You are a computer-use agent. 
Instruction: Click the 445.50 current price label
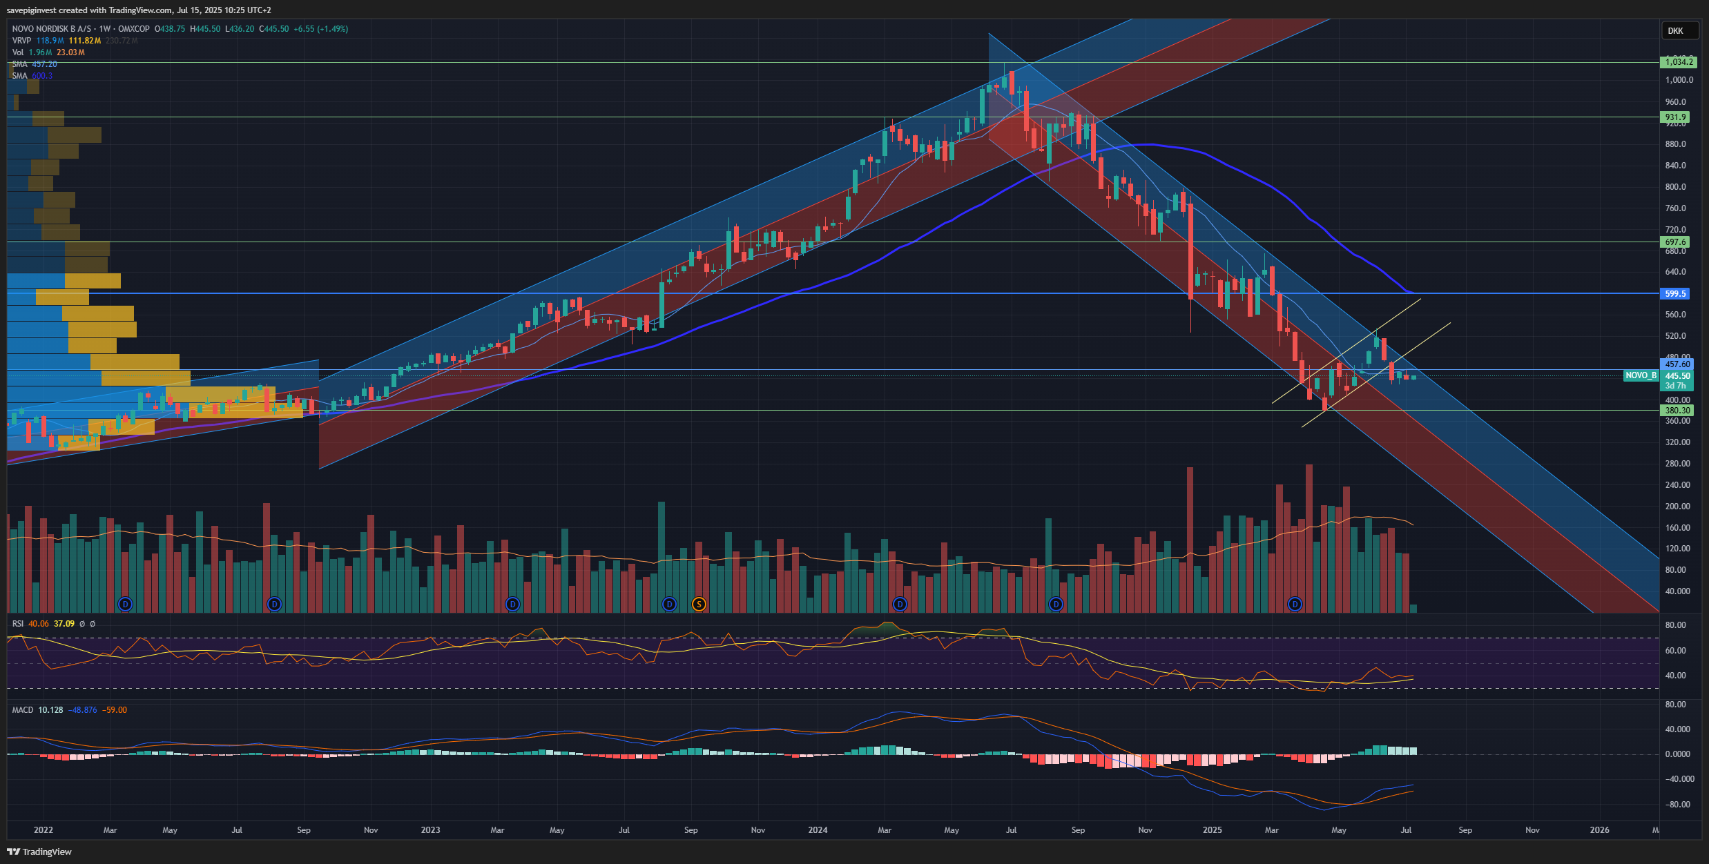click(1677, 376)
